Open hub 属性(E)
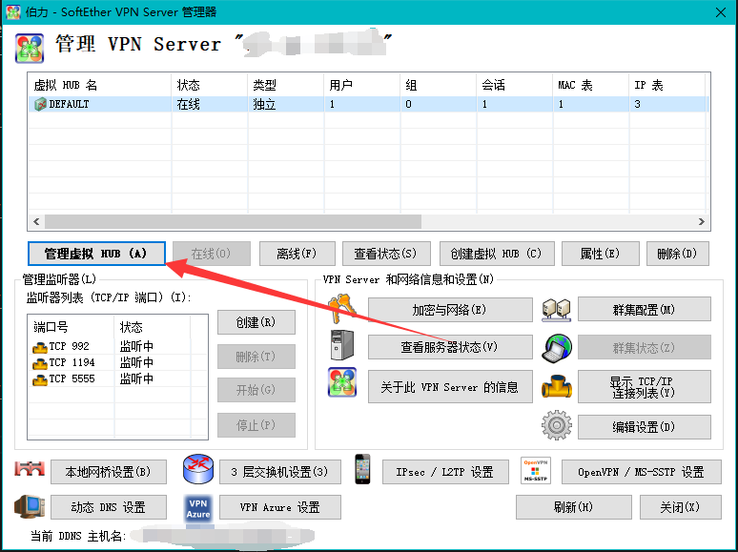 click(600, 254)
